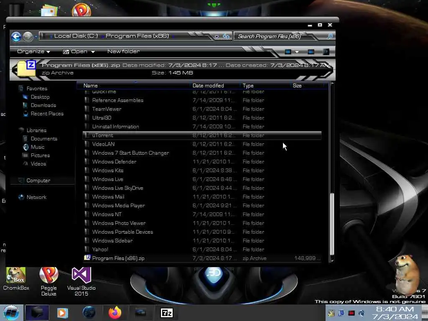Select the Explorer window taskbar button

pos(37,313)
